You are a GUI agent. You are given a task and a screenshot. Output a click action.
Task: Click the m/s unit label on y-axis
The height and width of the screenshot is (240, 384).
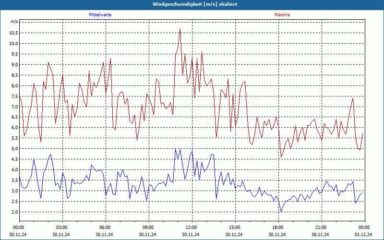coord(14,22)
